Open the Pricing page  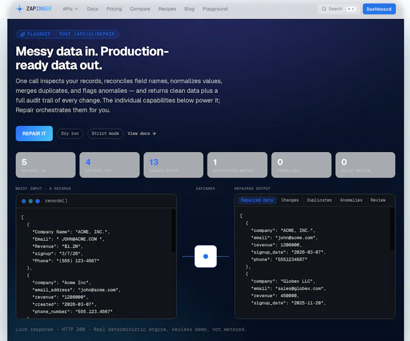114,9
